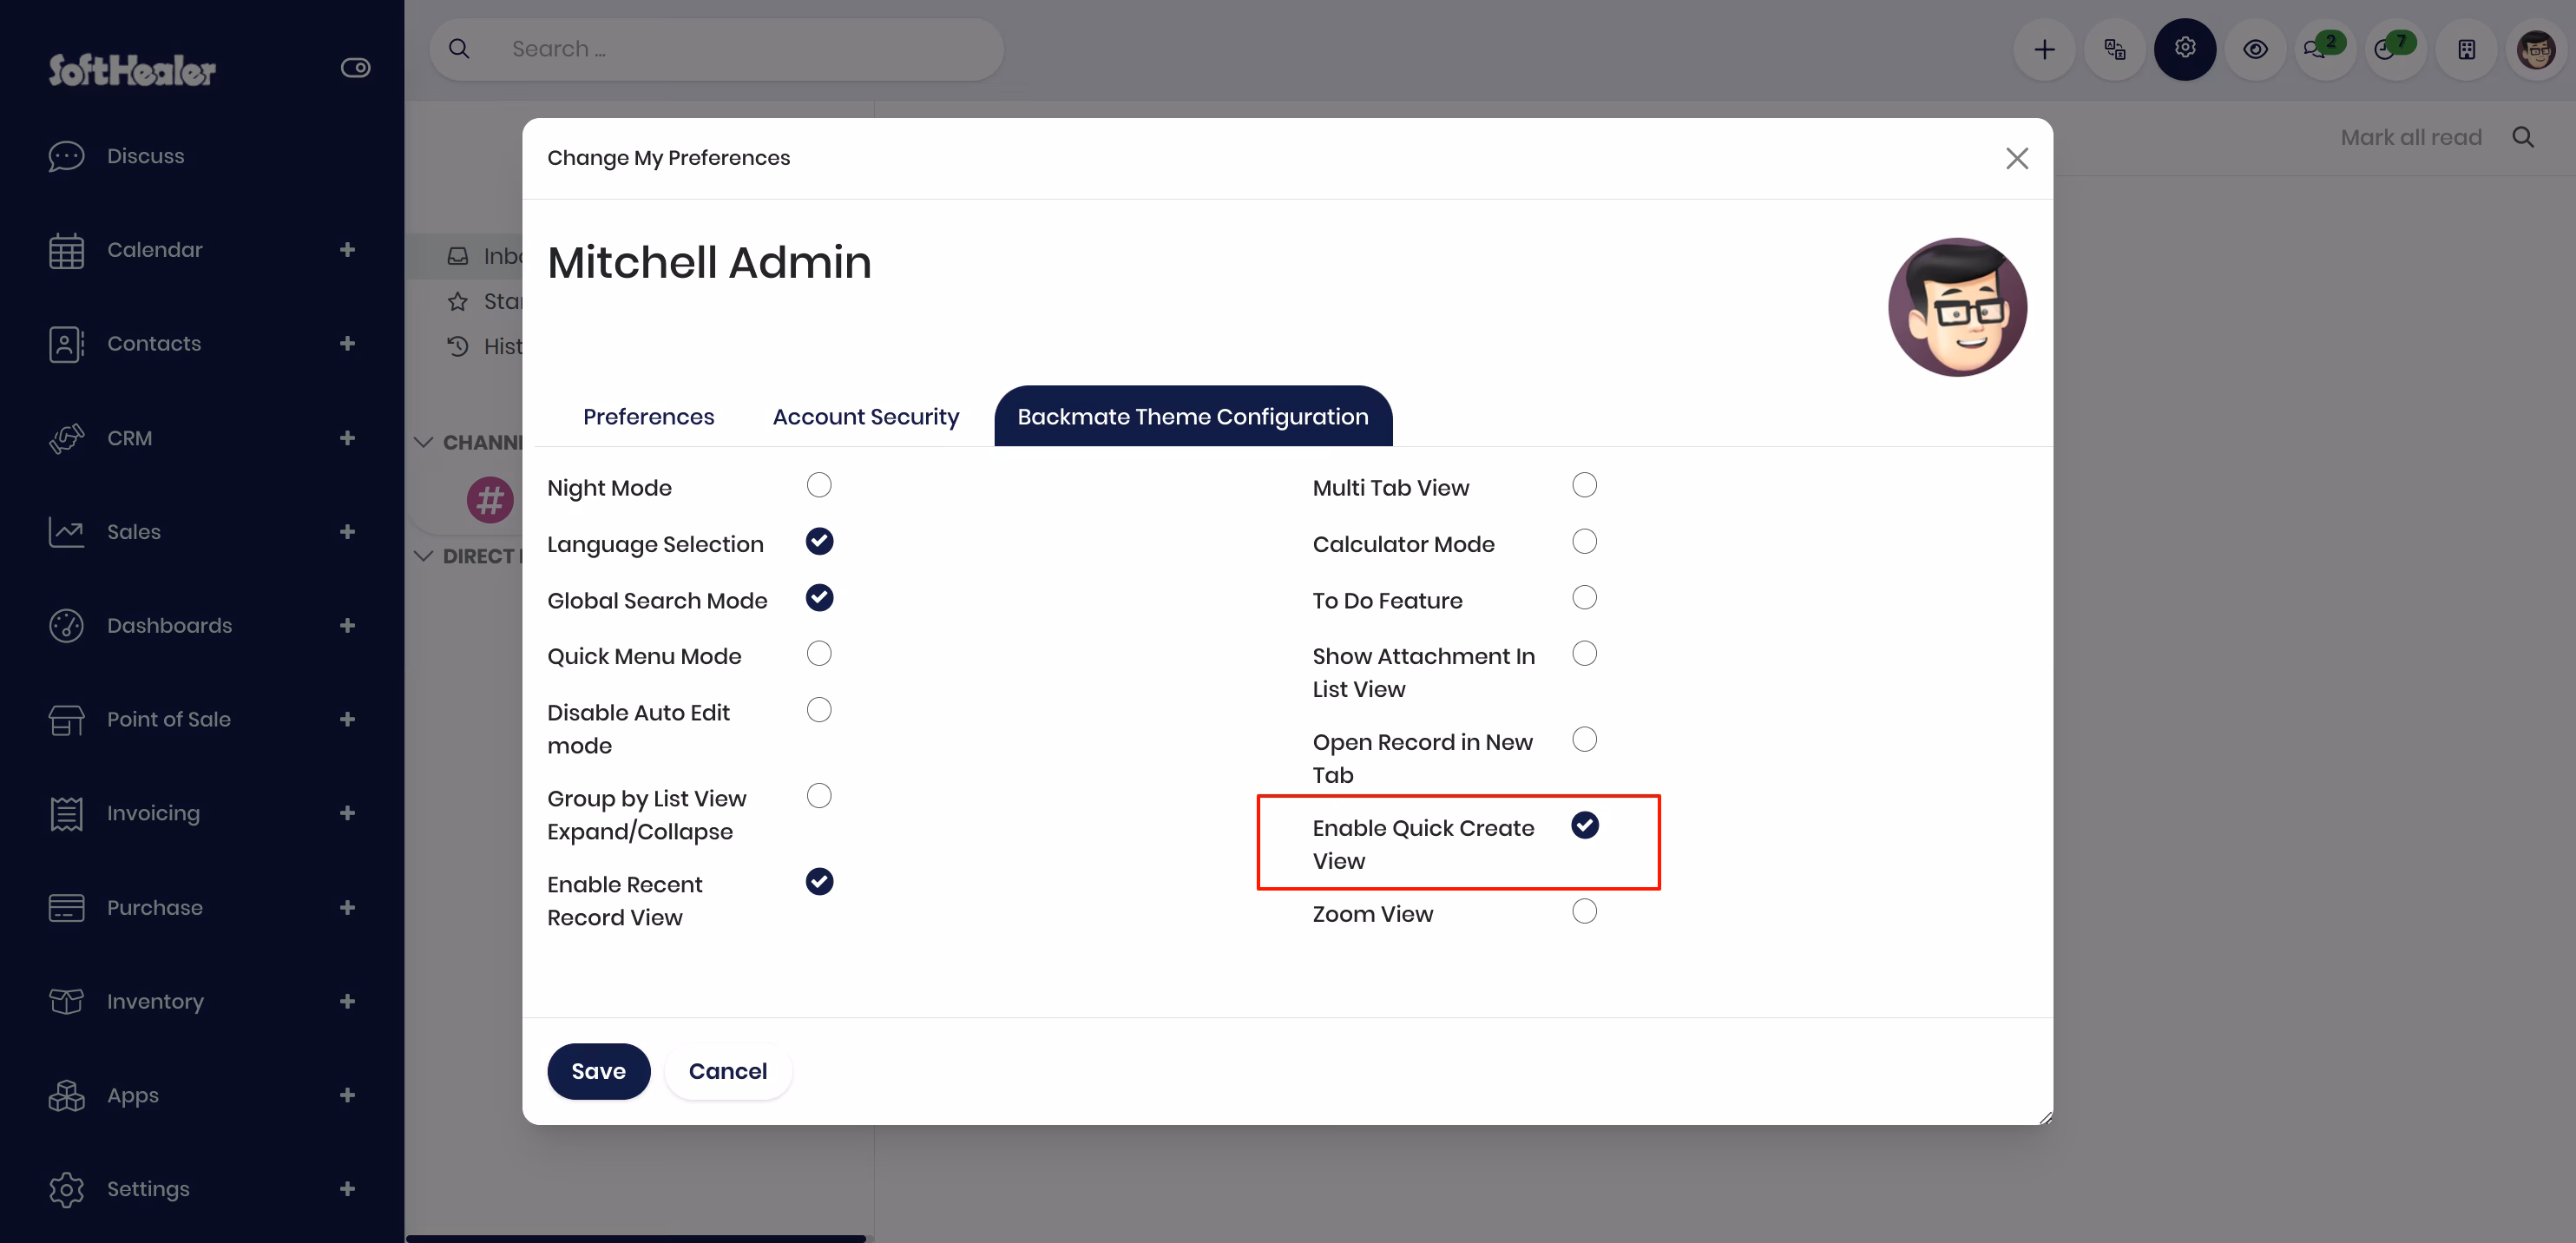Click the search magnifier icon in top bar
Image resolution: width=2576 pixels, height=1243 pixels.
coord(459,49)
